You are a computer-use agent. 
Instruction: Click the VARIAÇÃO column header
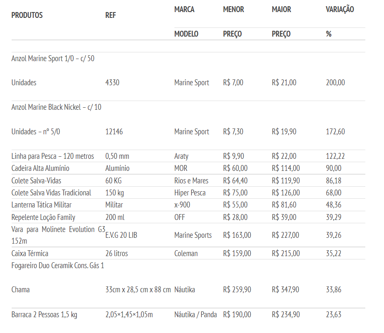(340, 9)
